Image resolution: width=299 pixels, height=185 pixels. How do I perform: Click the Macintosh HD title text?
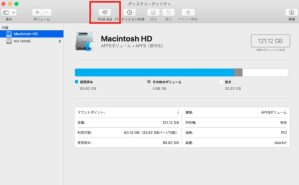coord(126,39)
